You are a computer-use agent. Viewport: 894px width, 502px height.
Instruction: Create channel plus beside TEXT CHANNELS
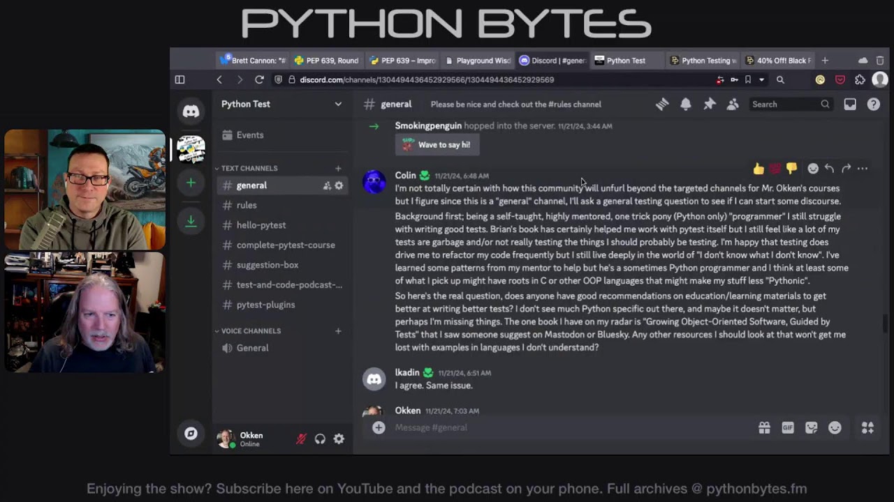tap(338, 169)
